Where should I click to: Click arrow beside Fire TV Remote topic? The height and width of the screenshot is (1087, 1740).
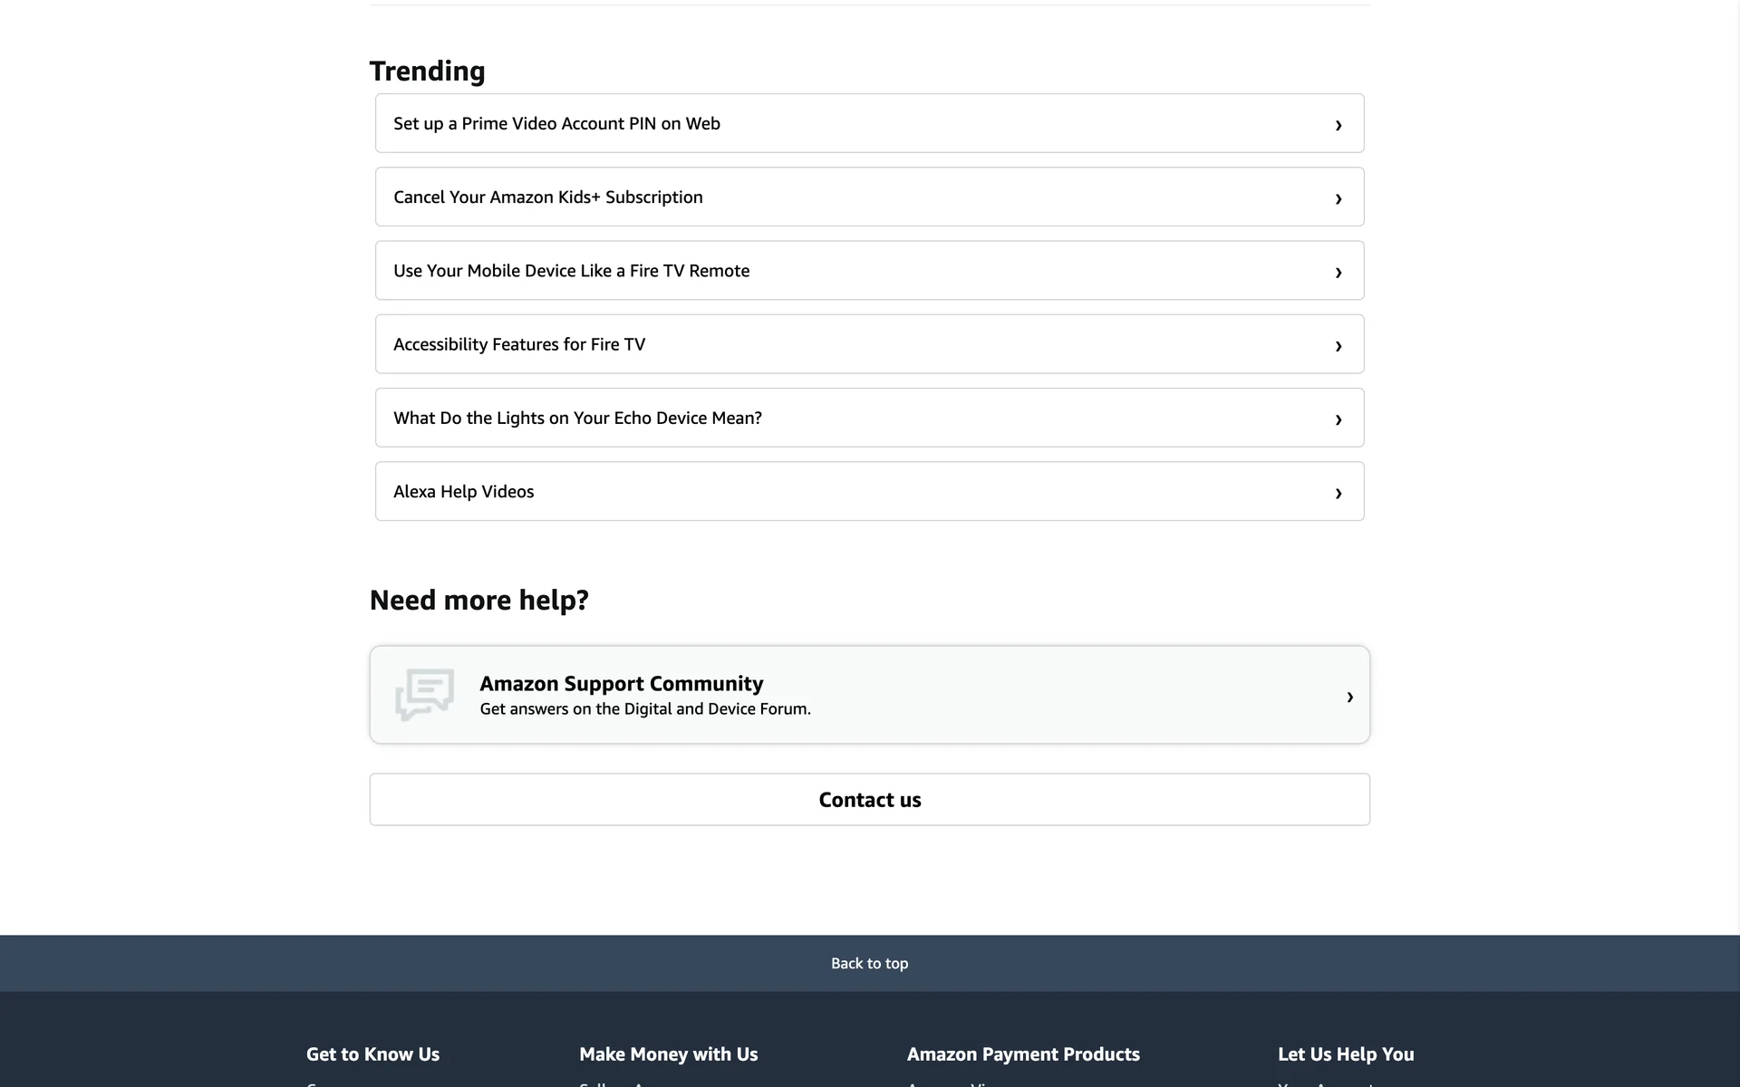tap(1338, 272)
